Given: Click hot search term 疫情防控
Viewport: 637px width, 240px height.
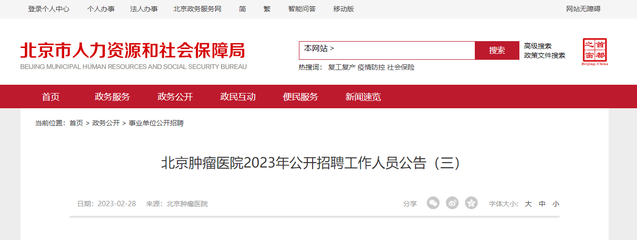Looking at the screenshot, I should pyautogui.click(x=371, y=67).
